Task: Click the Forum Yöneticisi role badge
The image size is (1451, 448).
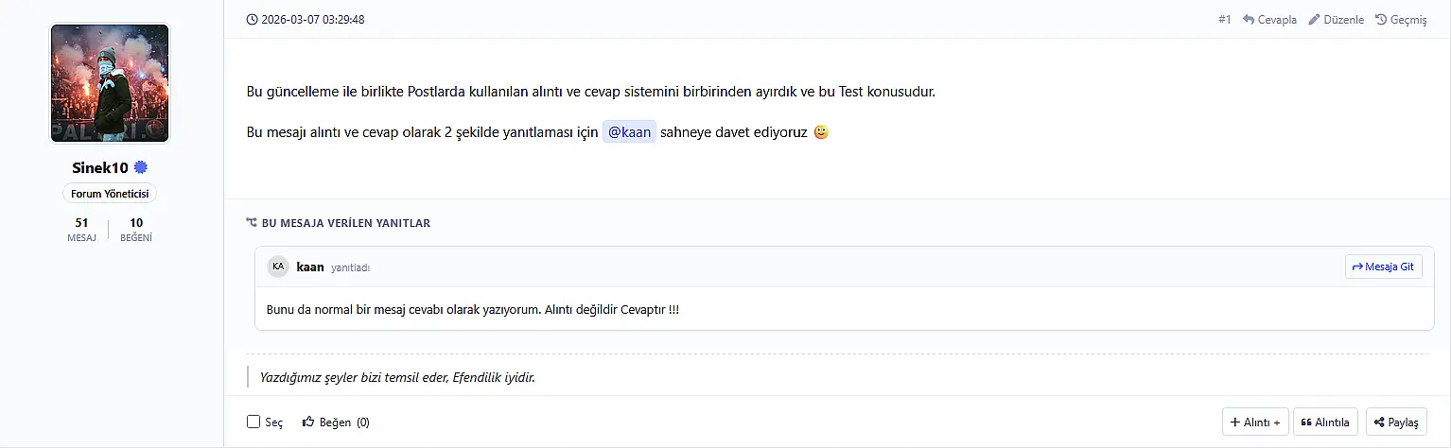Action: [x=110, y=194]
